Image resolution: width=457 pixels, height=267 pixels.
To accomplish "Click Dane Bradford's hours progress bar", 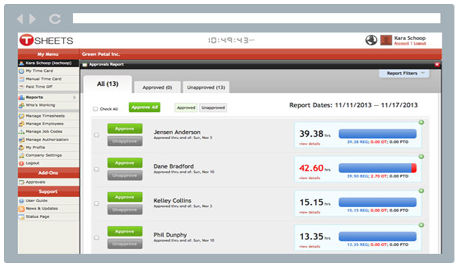I will 377,168.
